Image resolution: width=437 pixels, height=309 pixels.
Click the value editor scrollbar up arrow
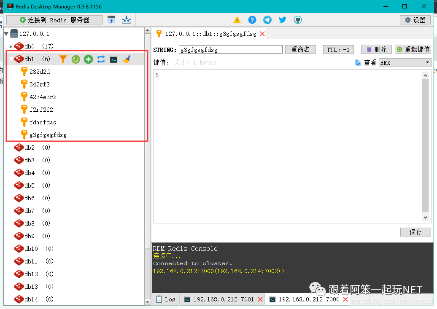(x=425, y=75)
